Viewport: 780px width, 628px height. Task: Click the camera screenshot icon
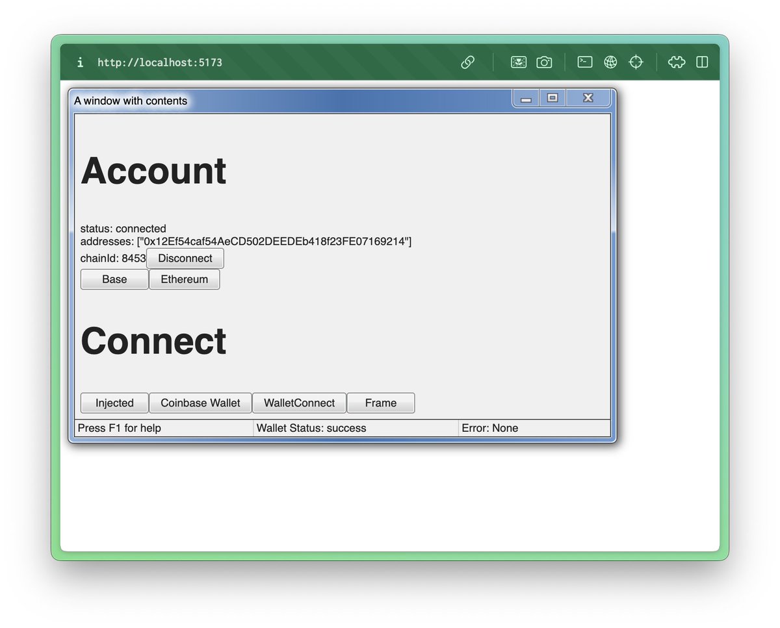pyautogui.click(x=544, y=62)
